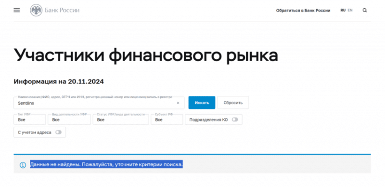The width and height of the screenshot is (385, 187).
Task: Click the info icon in results notice
Action: [23, 165]
